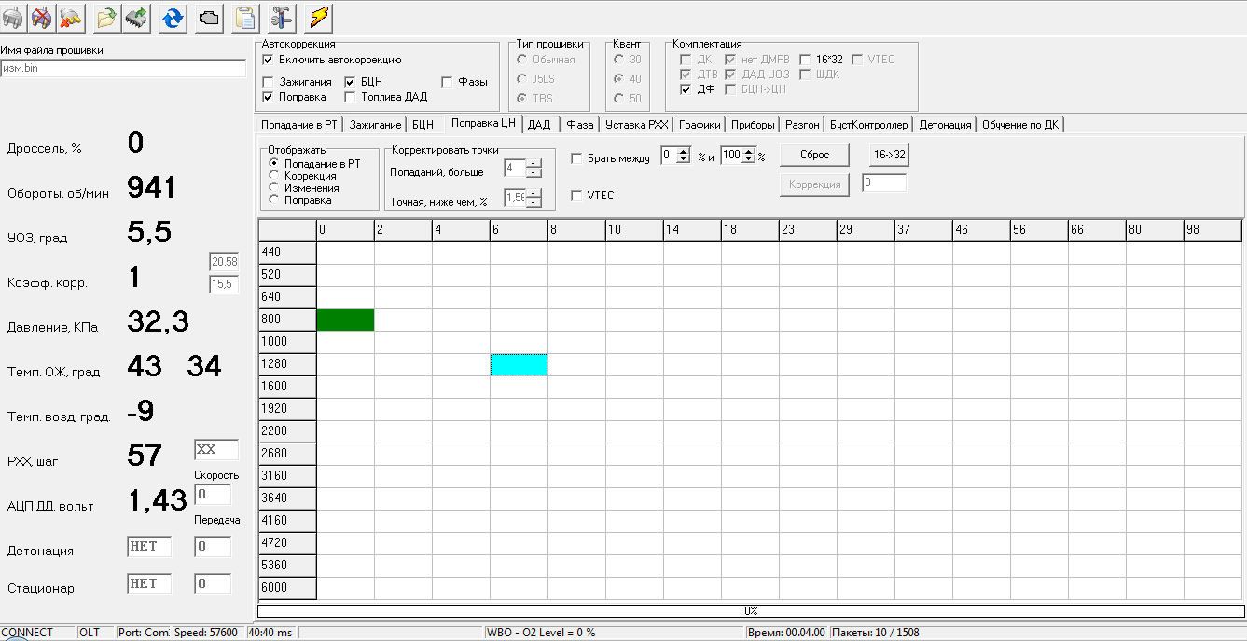Open the 'ДАД' tab

click(539, 125)
